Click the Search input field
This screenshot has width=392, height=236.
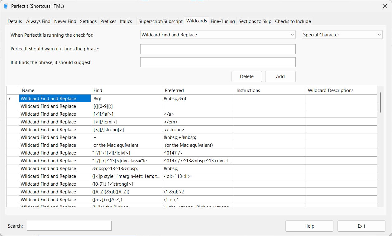coord(69,226)
